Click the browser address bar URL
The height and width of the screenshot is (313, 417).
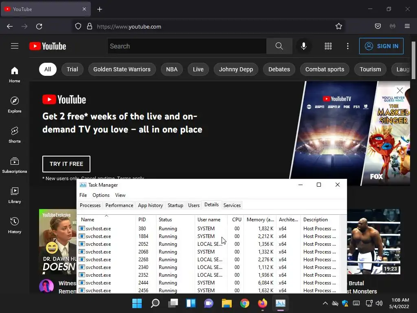click(129, 26)
